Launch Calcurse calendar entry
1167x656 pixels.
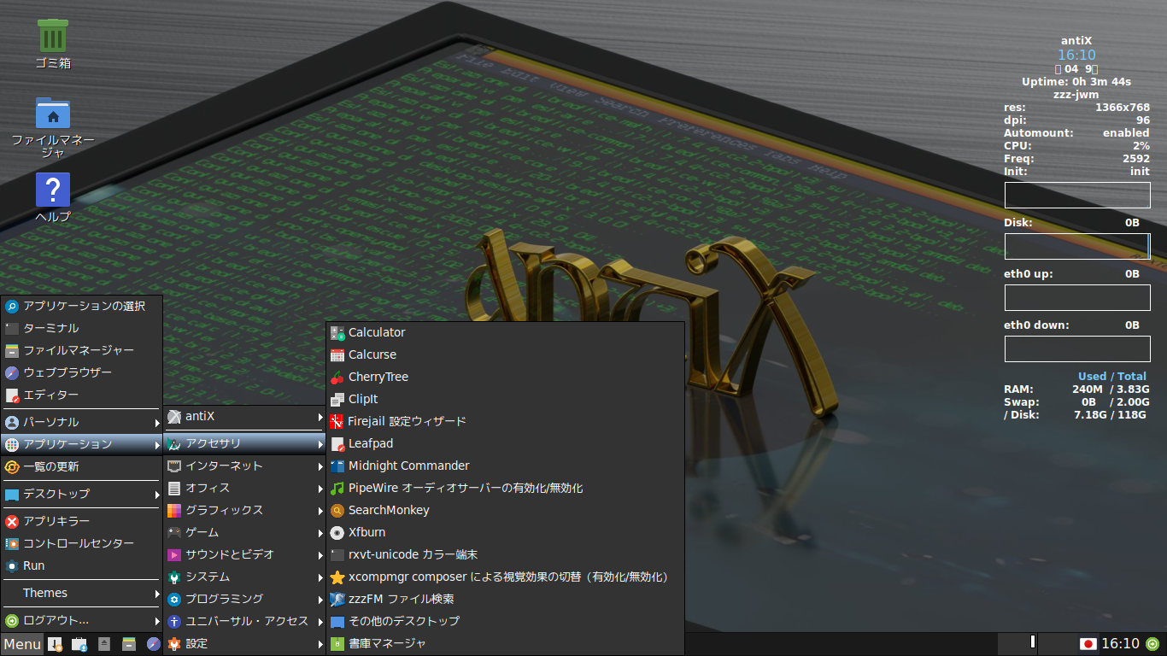(x=505, y=354)
